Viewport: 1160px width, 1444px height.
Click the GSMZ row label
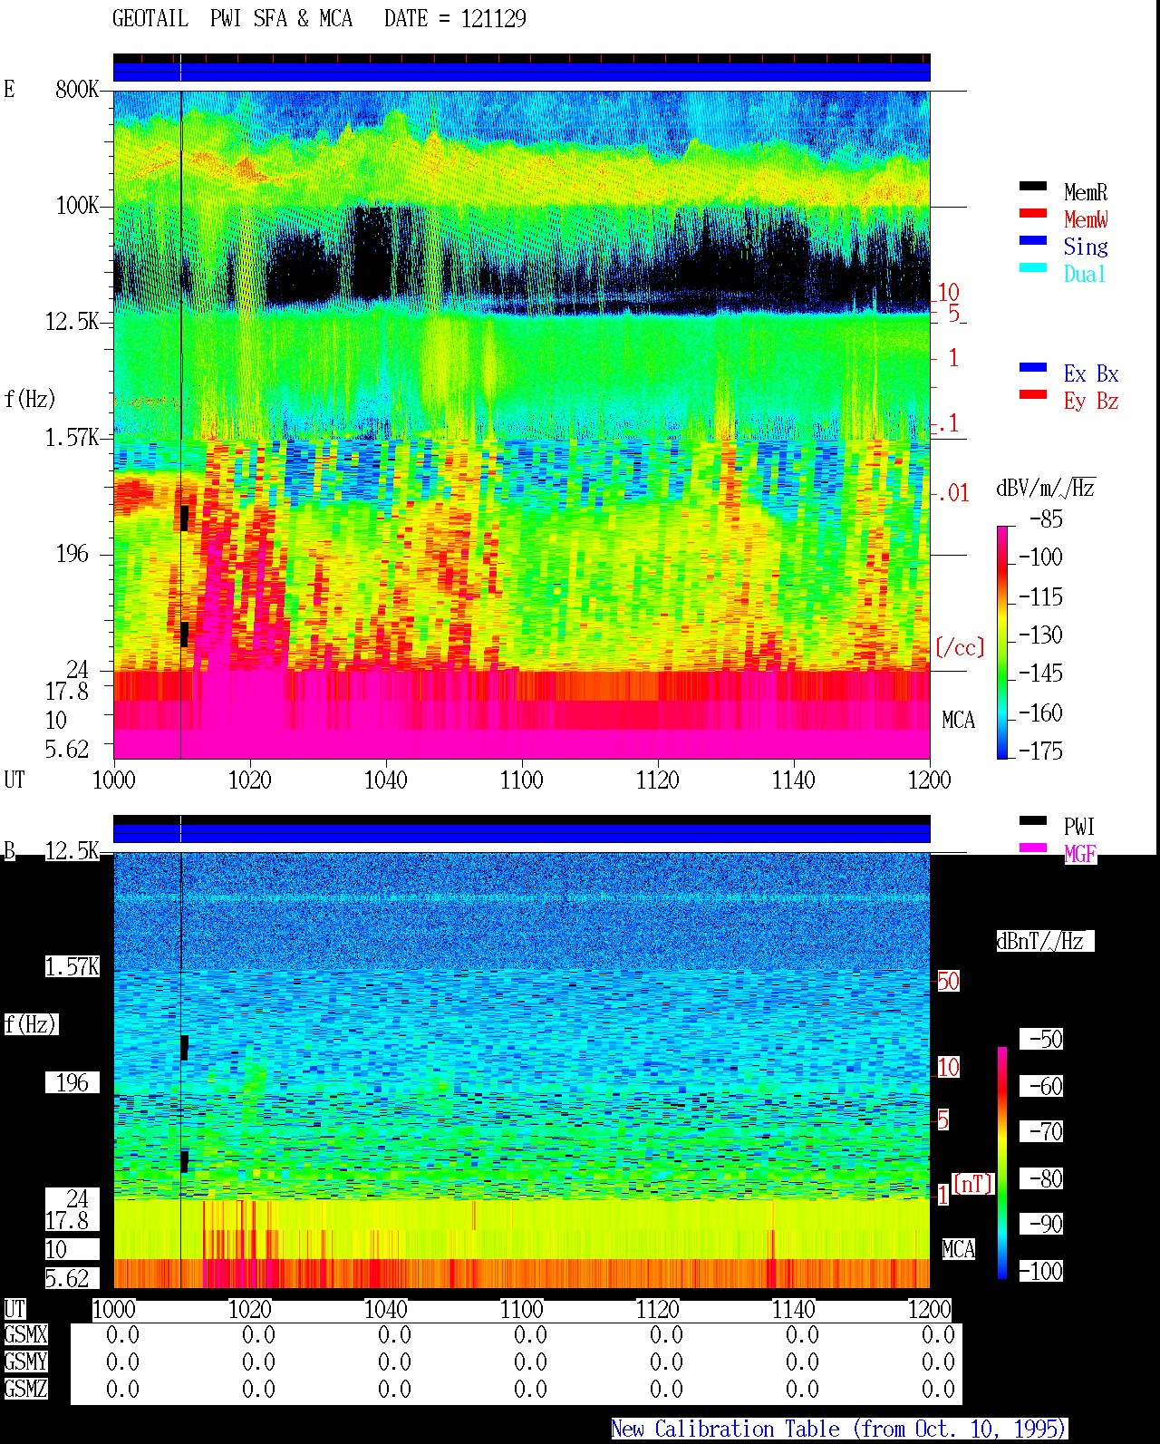pyautogui.click(x=25, y=1390)
